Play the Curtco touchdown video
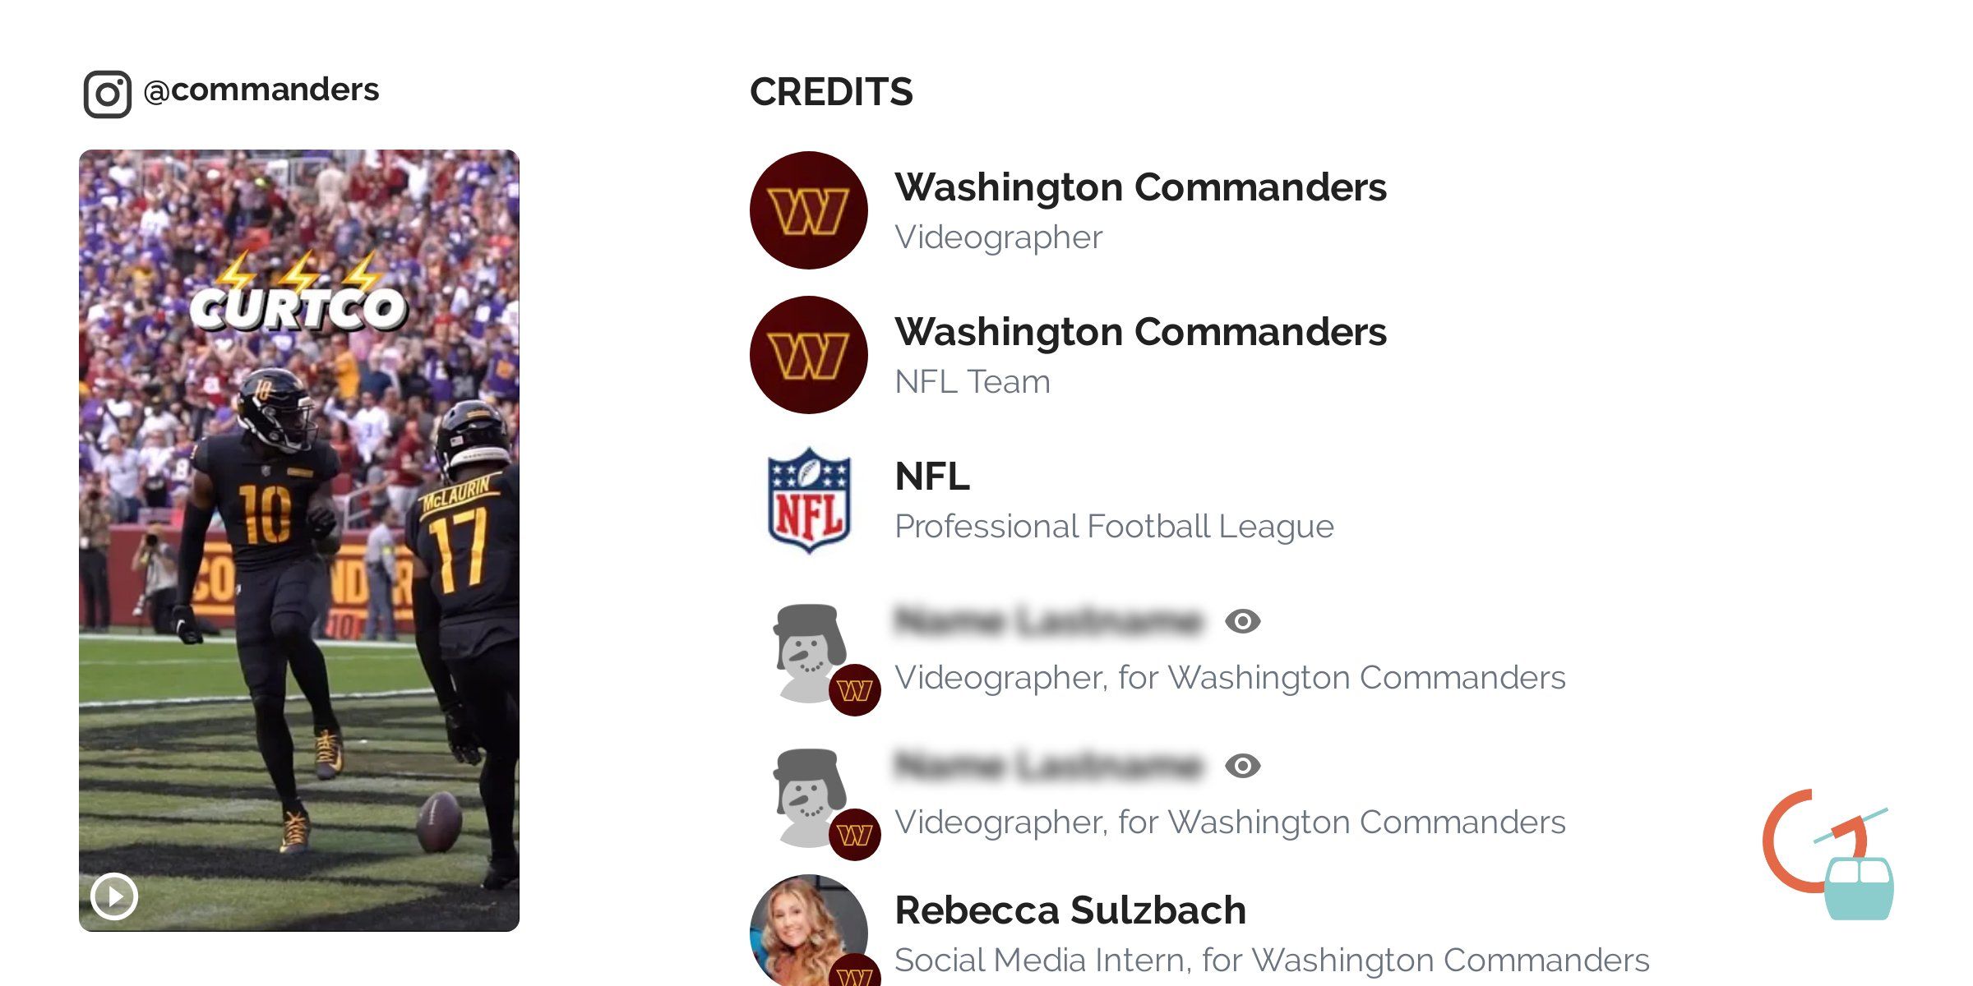The image size is (1973, 986). [114, 896]
